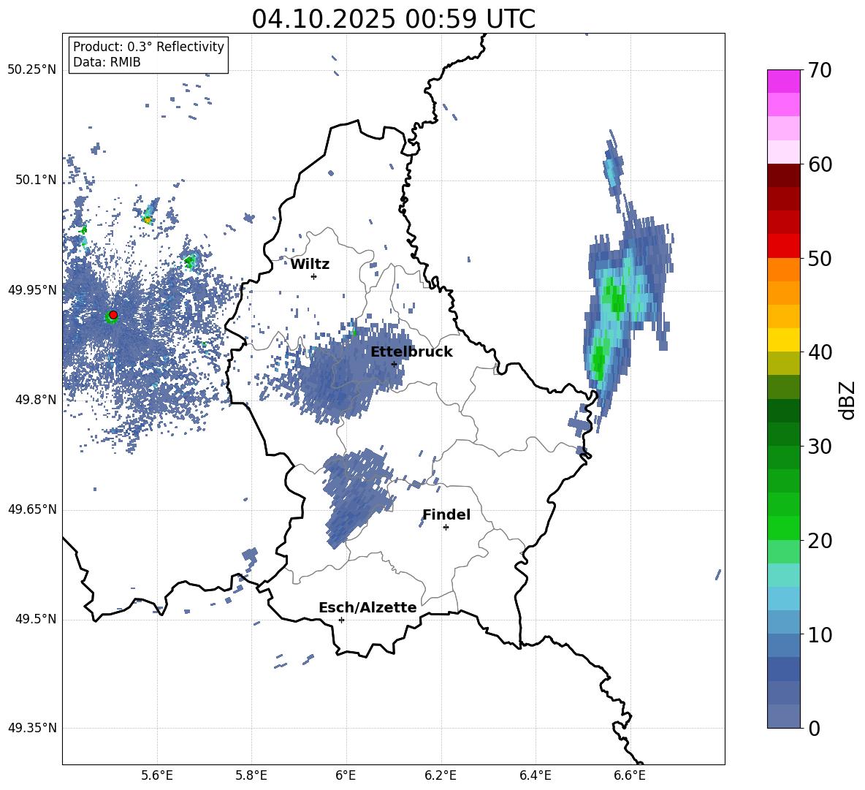
Task: Click the green core of the eastern radar echo
Action: pyautogui.click(x=614, y=298)
